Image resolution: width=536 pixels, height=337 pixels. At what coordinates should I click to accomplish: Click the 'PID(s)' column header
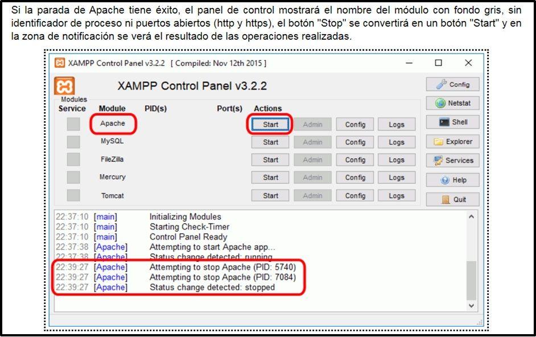tap(155, 109)
